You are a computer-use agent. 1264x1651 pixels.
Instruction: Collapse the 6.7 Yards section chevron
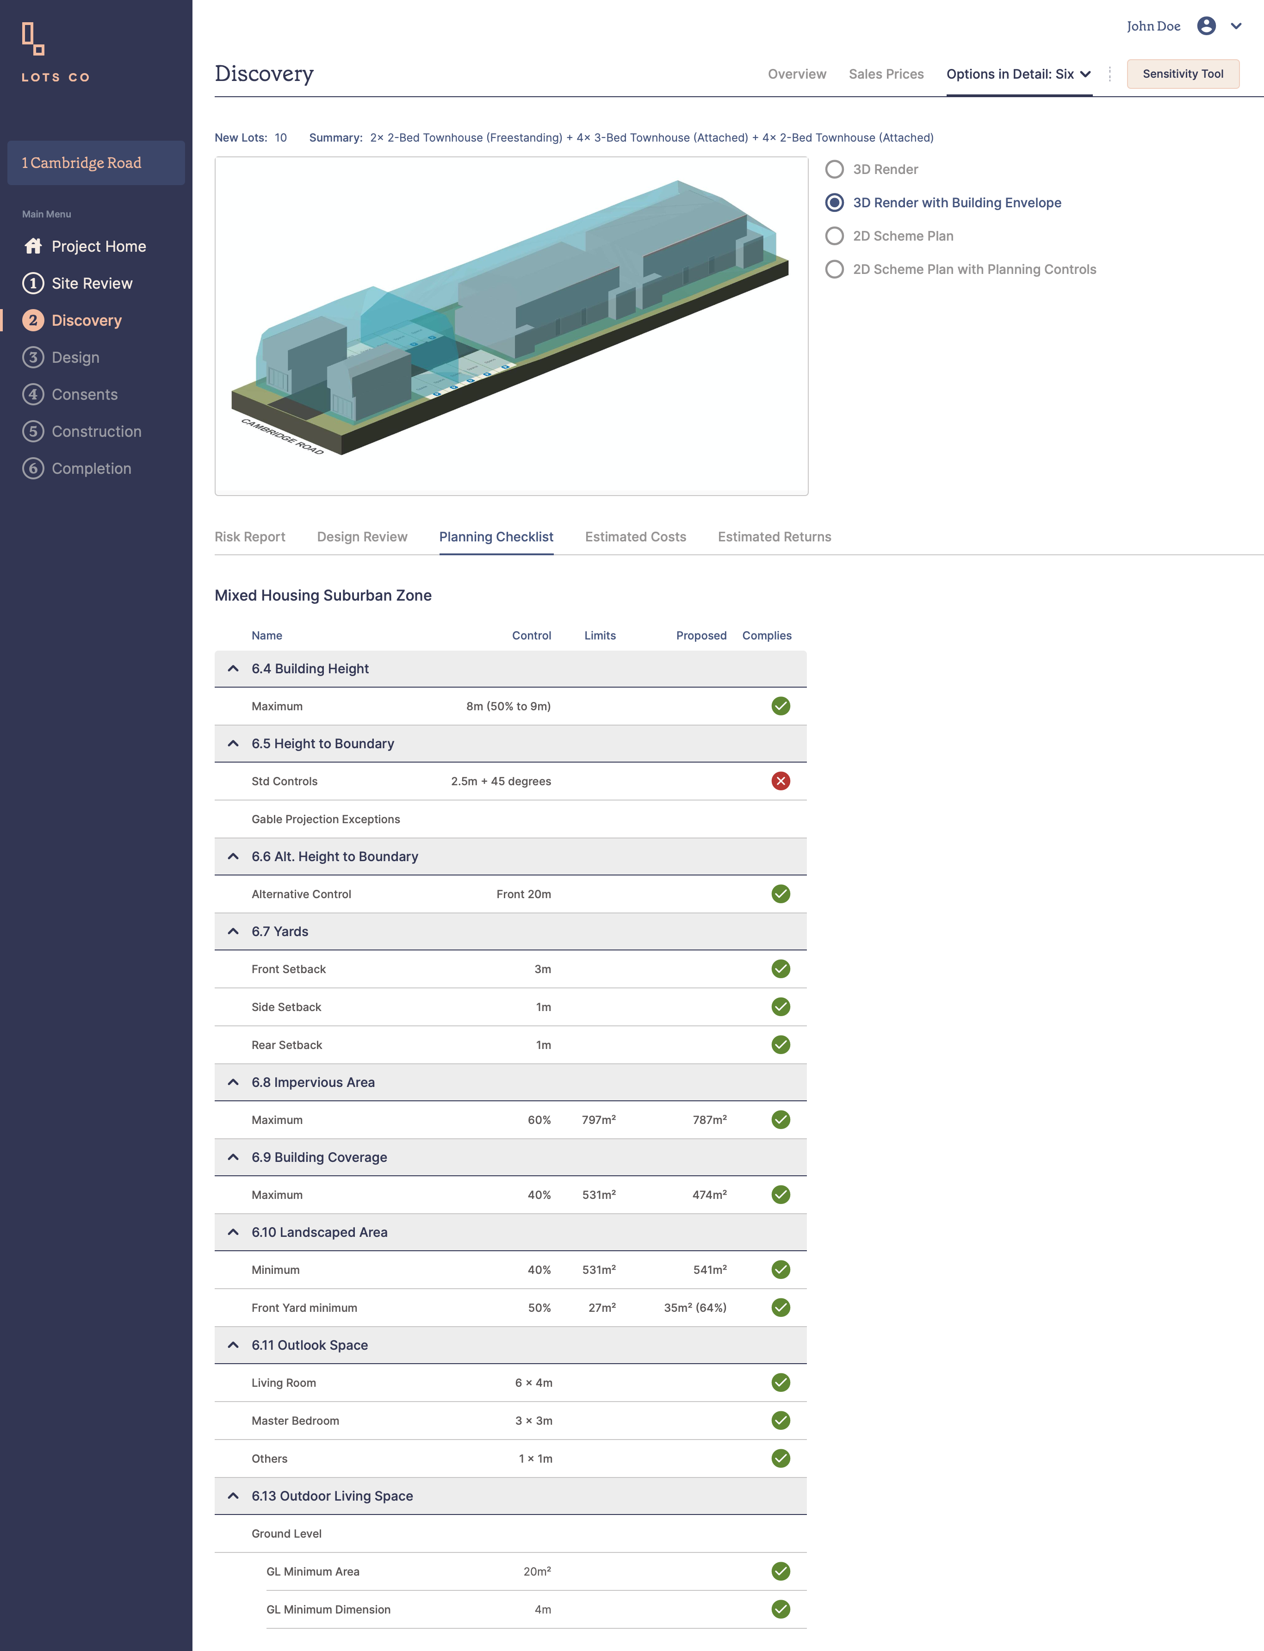point(233,931)
